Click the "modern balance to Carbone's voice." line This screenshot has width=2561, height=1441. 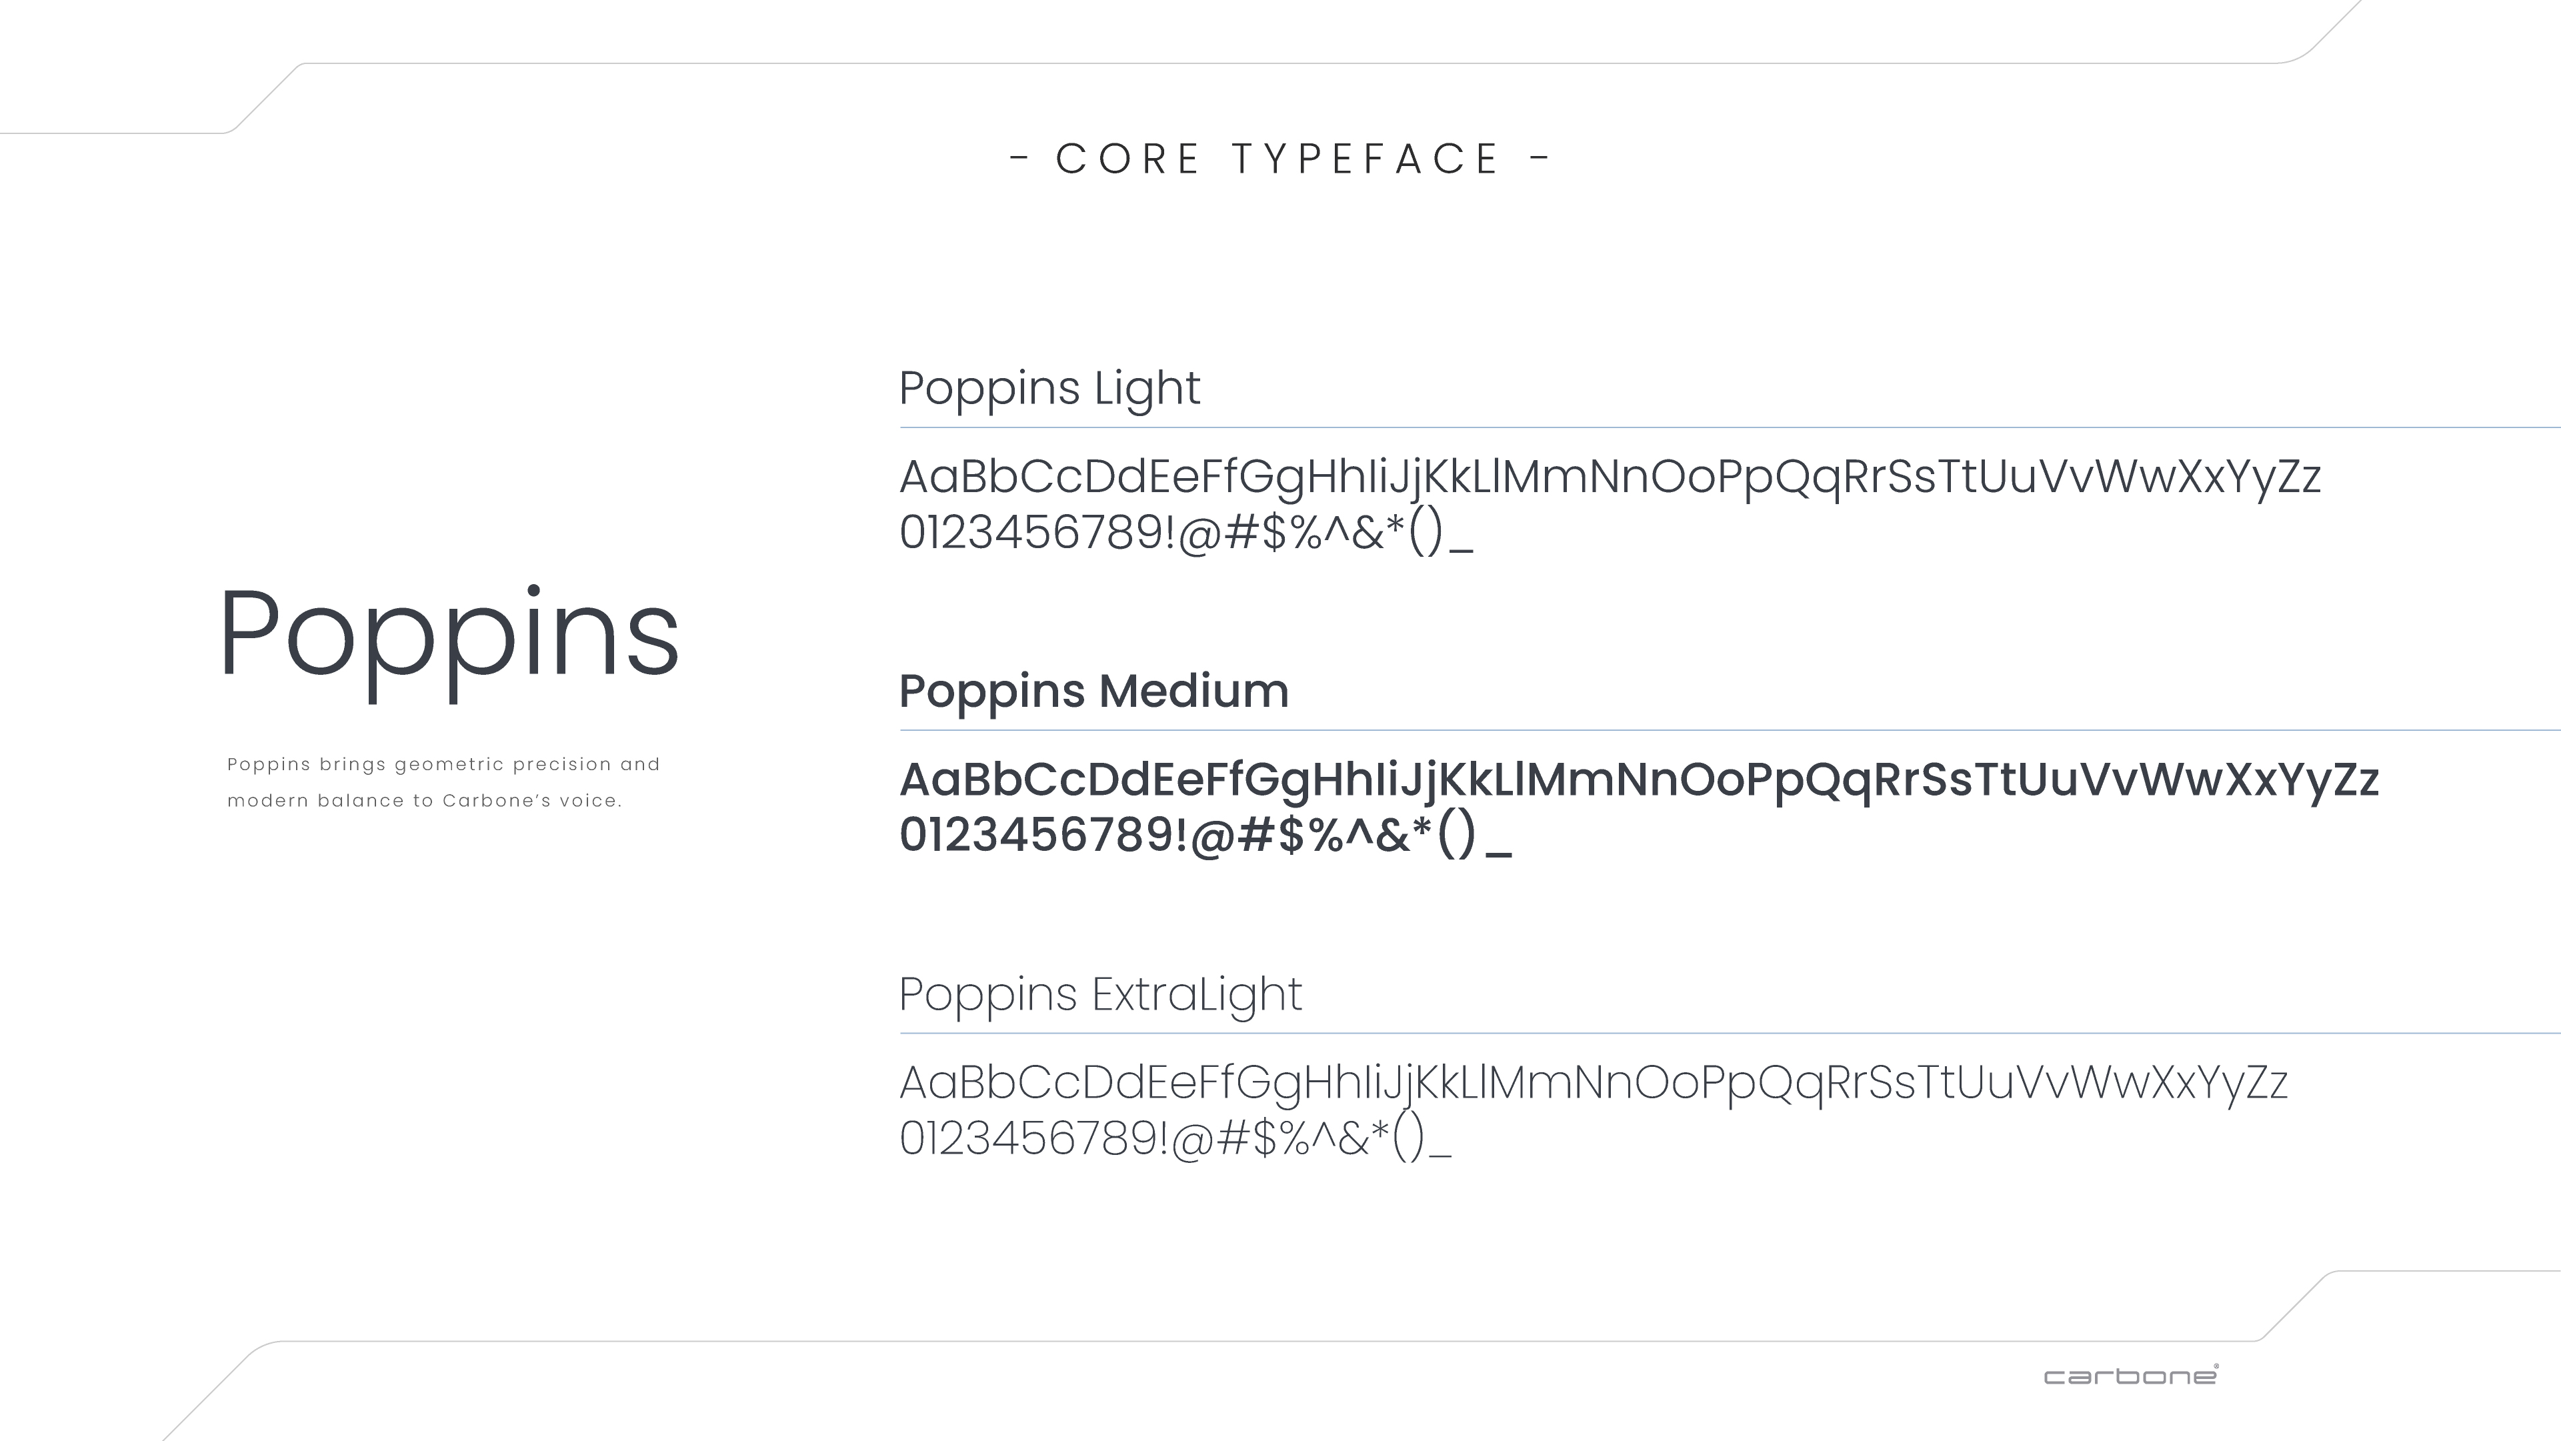click(425, 801)
